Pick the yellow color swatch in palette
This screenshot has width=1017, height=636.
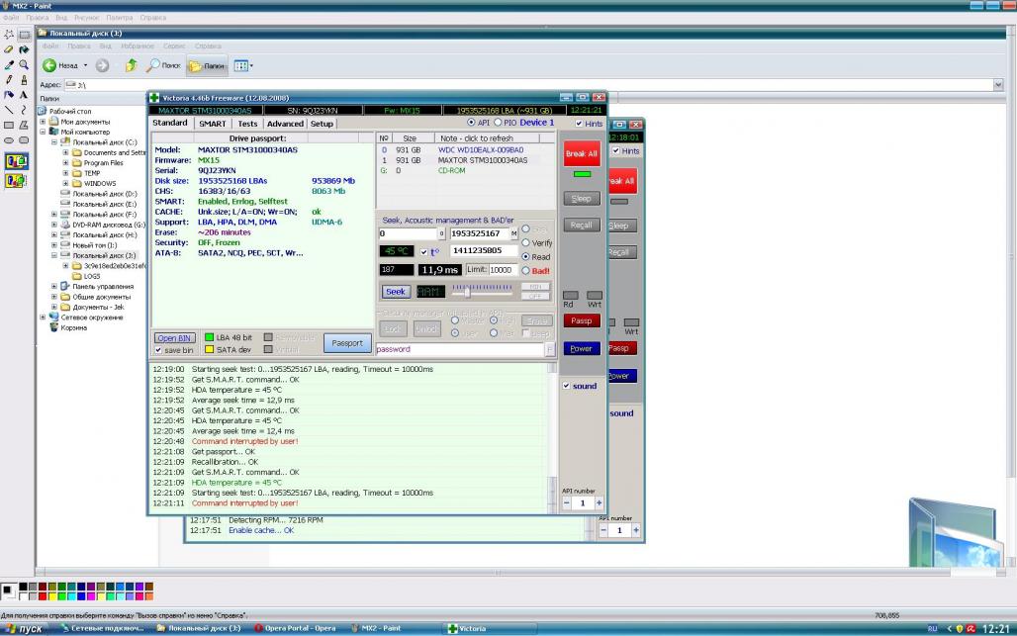click(51, 595)
